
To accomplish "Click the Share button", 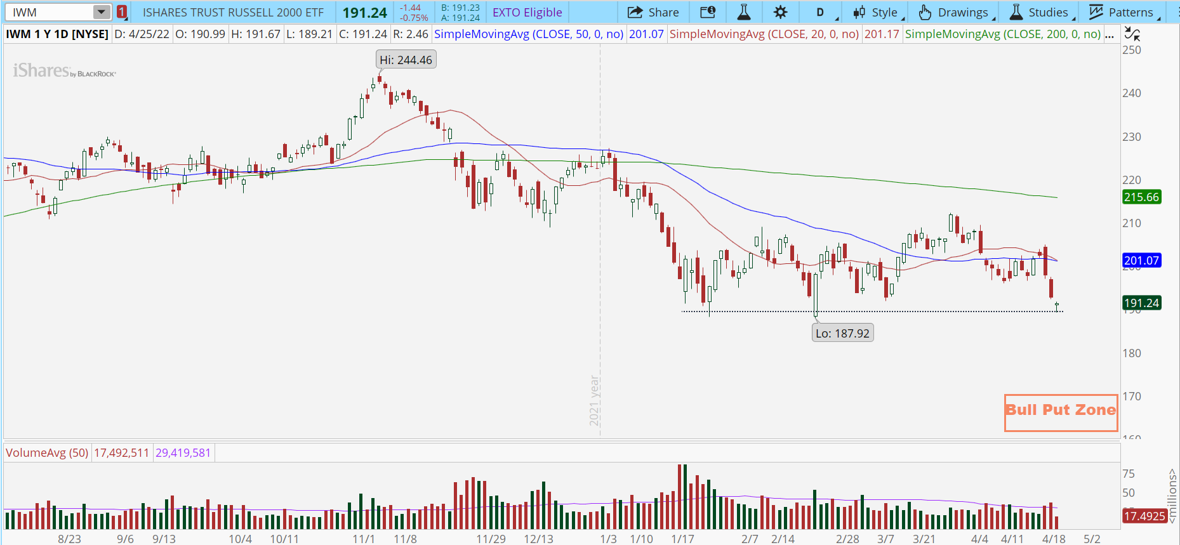I will point(653,12).
